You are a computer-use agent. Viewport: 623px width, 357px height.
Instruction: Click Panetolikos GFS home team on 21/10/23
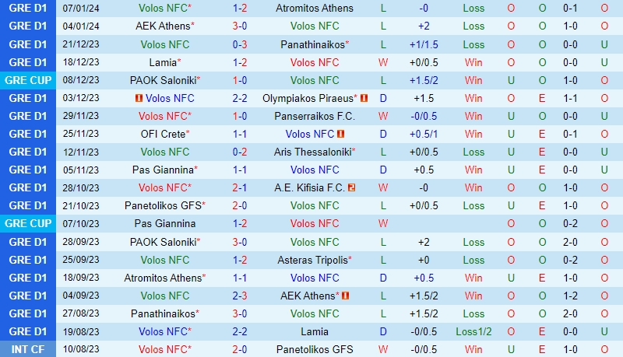(163, 205)
